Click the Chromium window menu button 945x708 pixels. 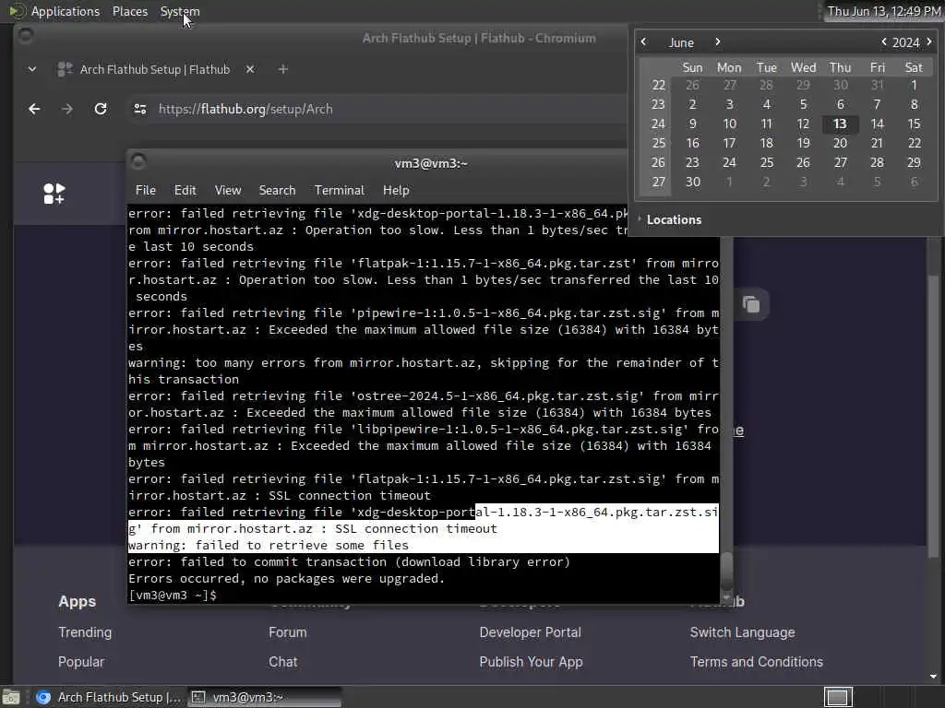coord(25,36)
